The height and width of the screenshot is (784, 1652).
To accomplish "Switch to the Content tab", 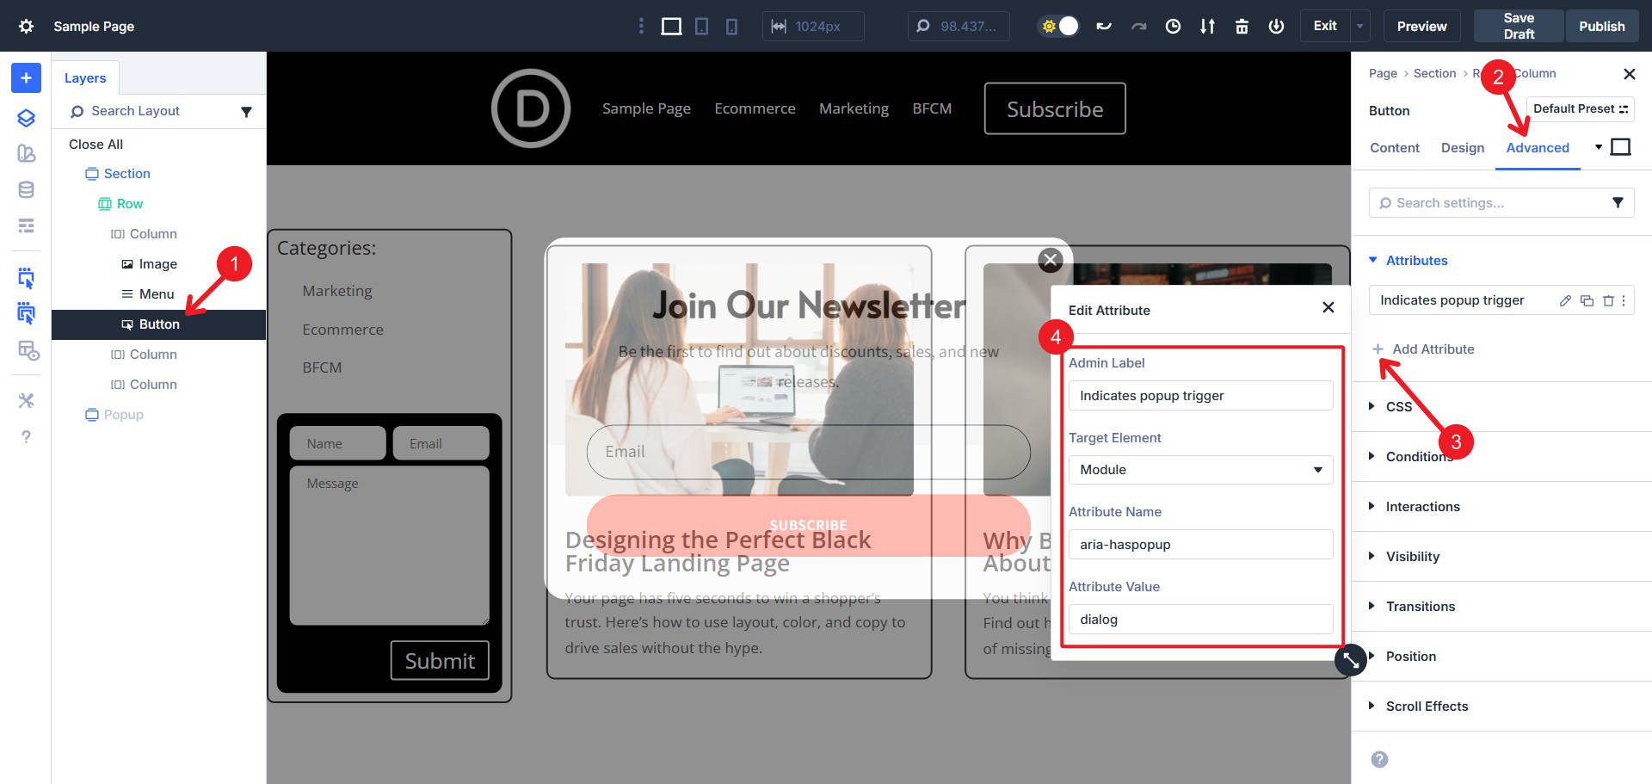I will pyautogui.click(x=1394, y=148).
